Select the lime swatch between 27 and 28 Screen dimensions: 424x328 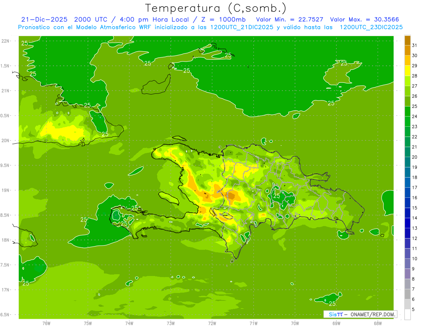click(x=407, y=81)
